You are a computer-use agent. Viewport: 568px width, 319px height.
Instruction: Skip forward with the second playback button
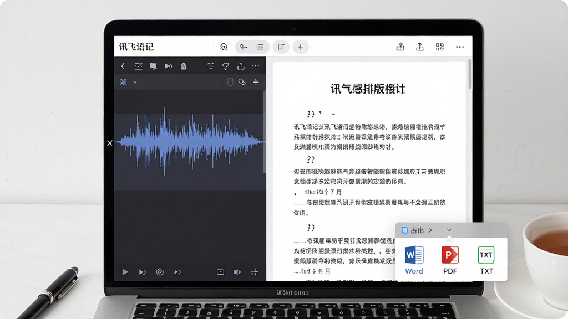(x=143, y=272)
